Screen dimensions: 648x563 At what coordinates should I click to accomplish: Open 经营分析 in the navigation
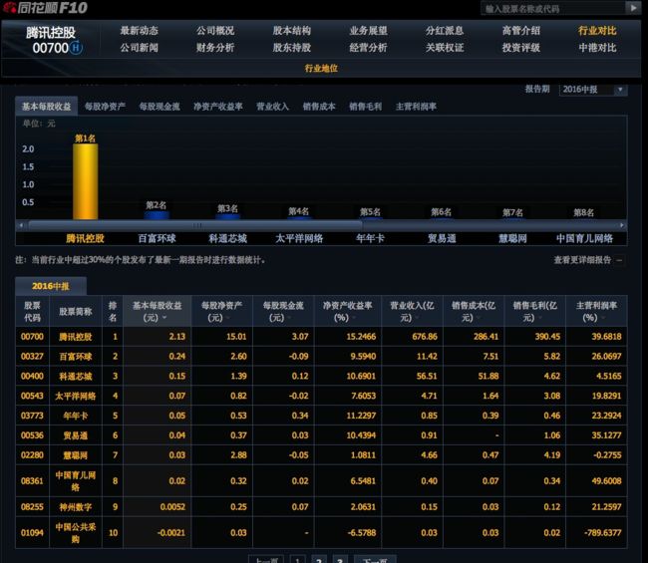368,48
